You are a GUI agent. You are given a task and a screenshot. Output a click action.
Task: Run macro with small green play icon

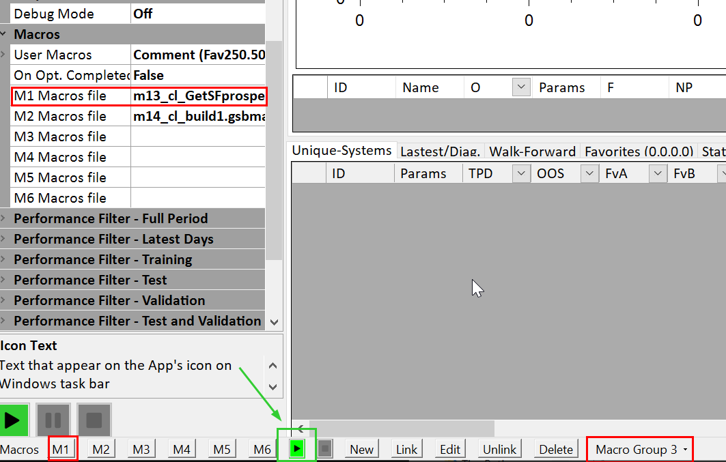(296, 449)
